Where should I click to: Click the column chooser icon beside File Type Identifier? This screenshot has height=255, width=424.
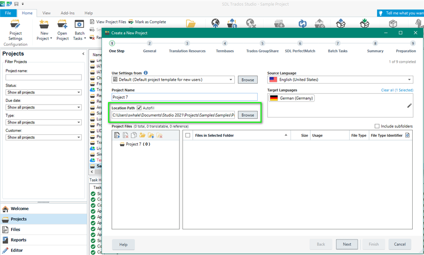(407, 135)
